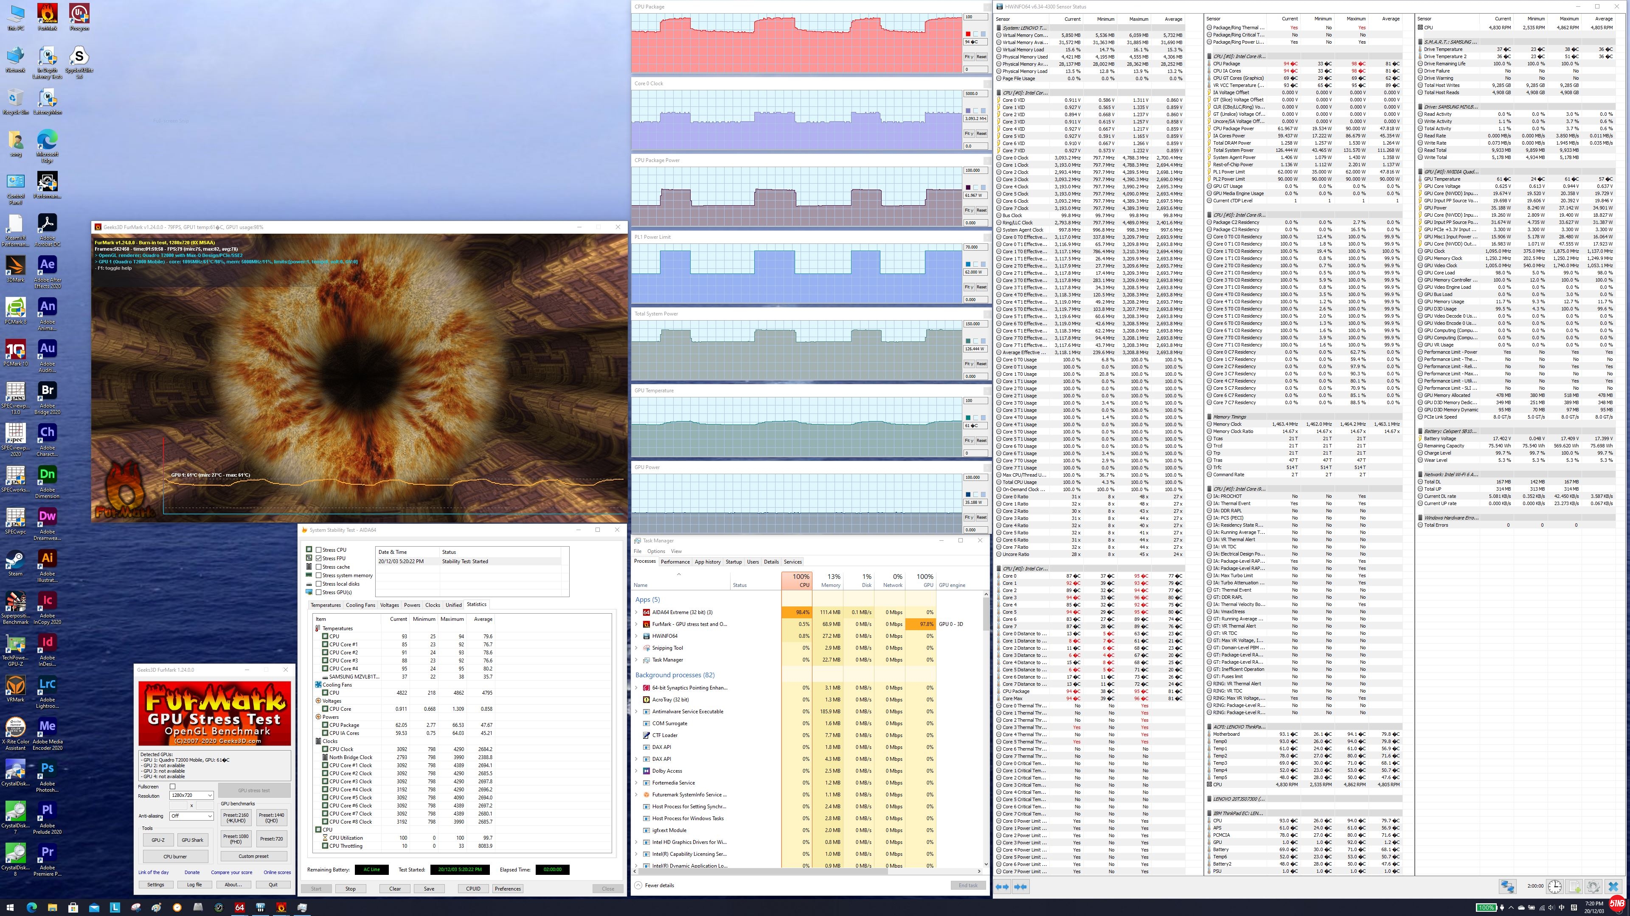Click HWiNFO logging start sheet icon
Screen dimensions: 1630x916
point(1574,886)
